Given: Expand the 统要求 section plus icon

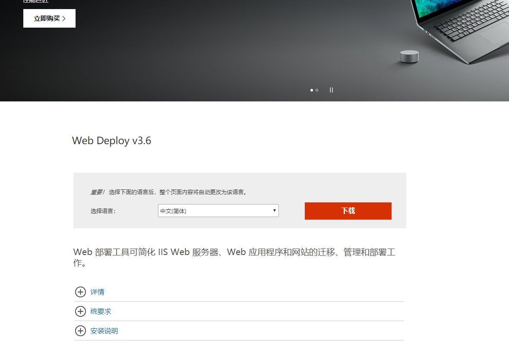Looking at the screenshot, I should pos(80,312).
